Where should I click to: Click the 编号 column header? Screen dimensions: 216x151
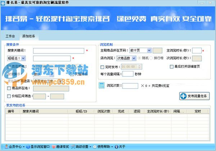click(13, 111)
